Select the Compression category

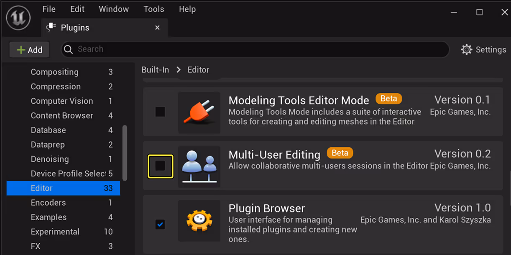[63, 87]
